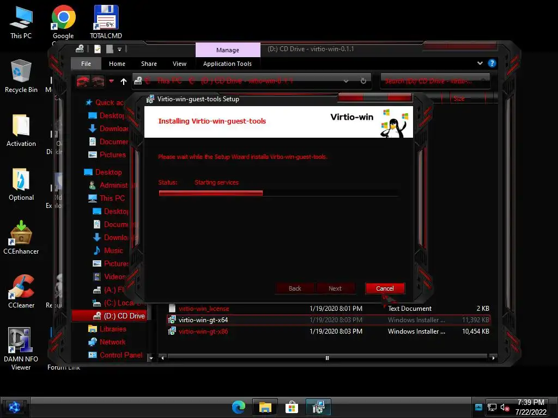
Task: Open File menu in Explorer
Action: click(x=86, y=64)
